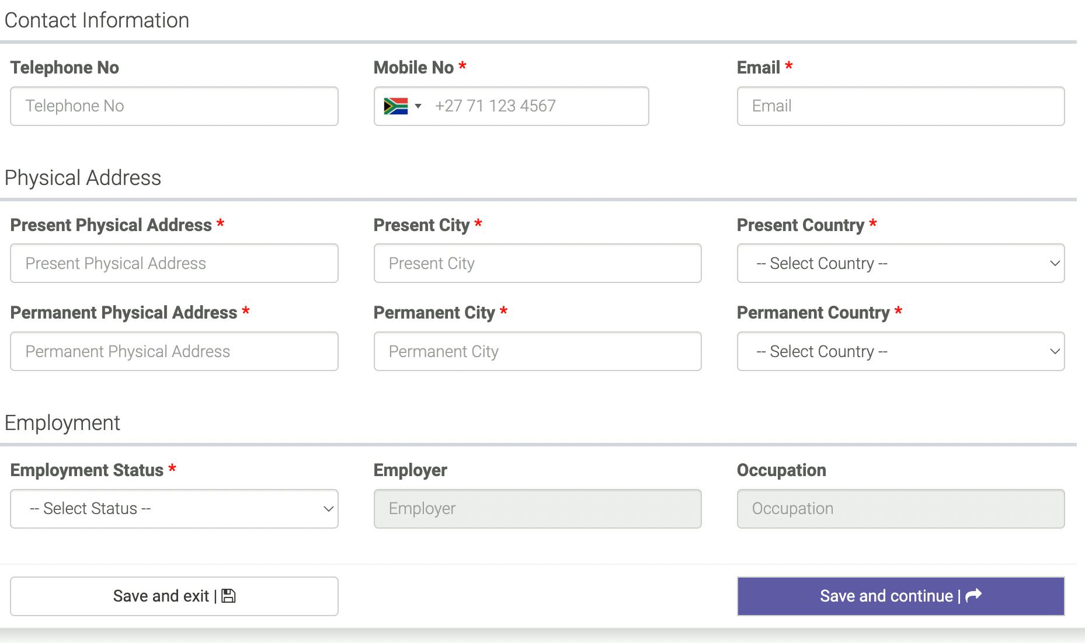The image size is (1085, 643).
Task: Expand the Permanent Country select list
Action: [900, 351]
